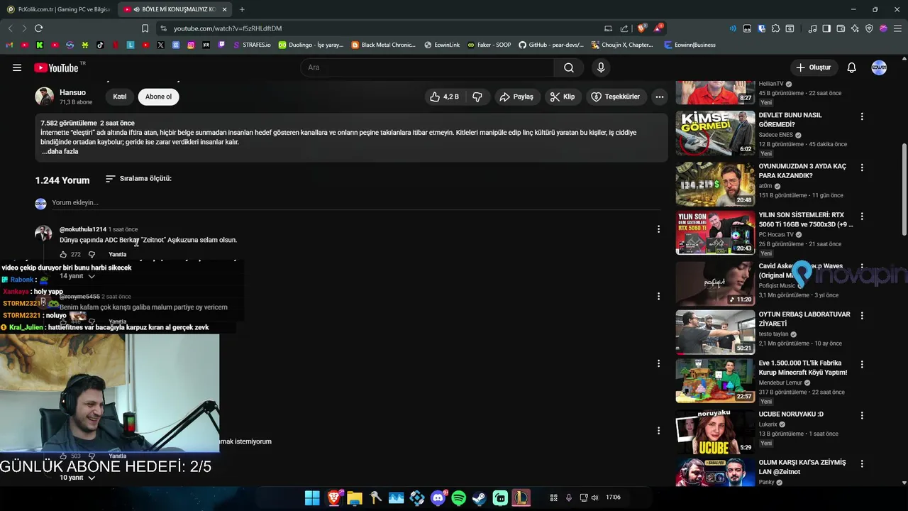
Task: Open the Sıralama ölçütü sort dropdown
Action: point(138,179)
